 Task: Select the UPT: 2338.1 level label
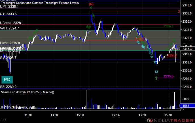pos(9,7)
